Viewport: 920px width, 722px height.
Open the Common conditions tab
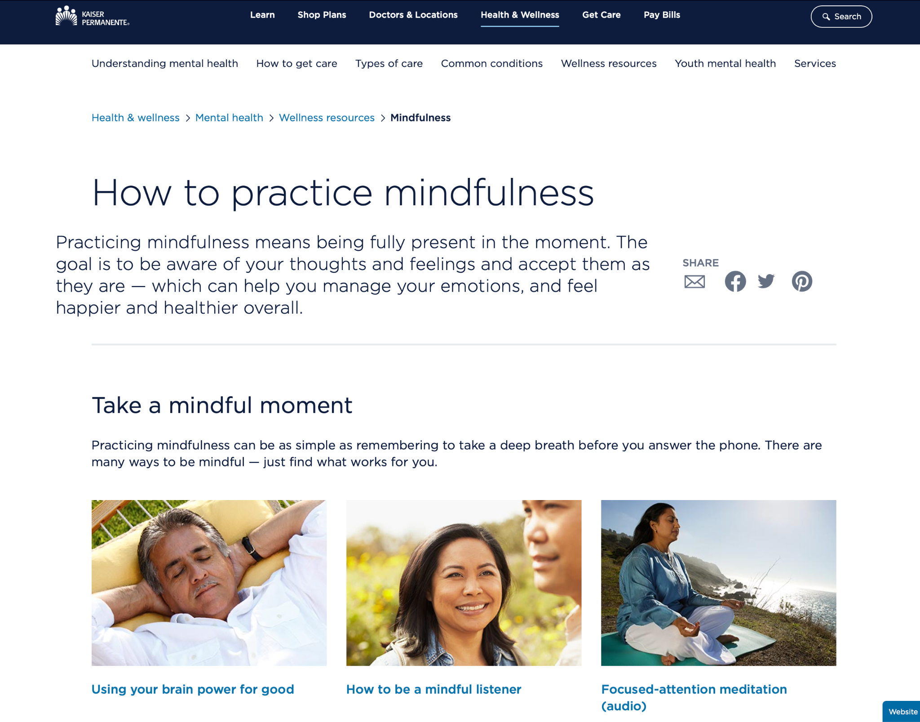491,63
